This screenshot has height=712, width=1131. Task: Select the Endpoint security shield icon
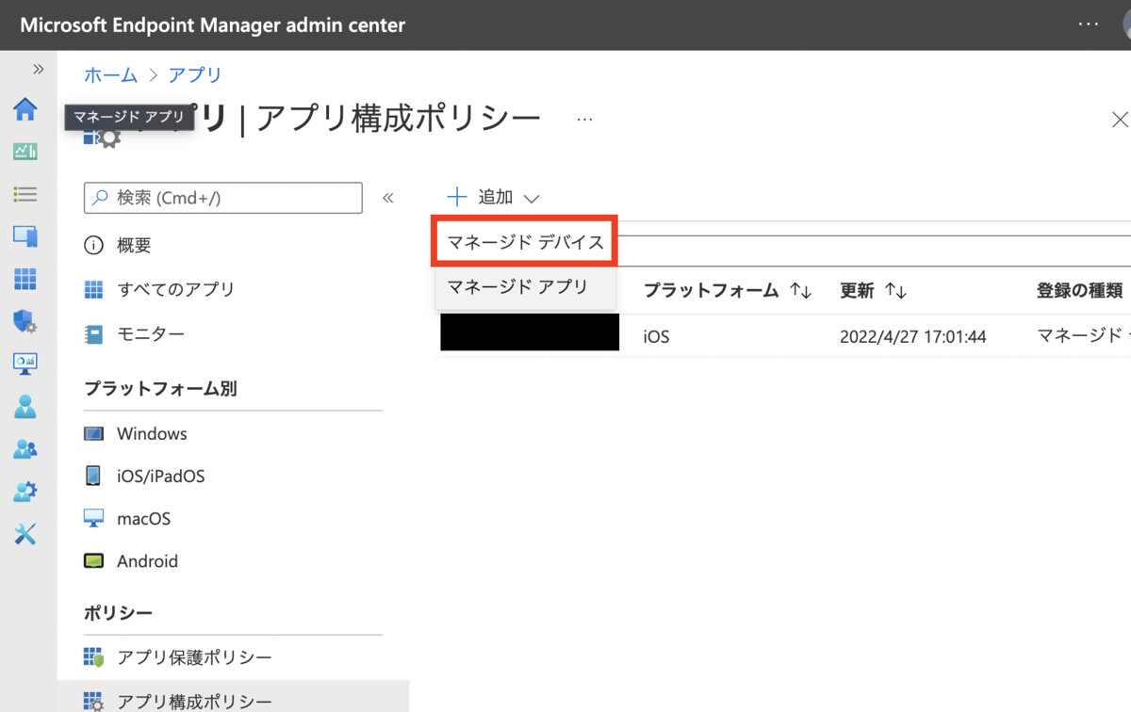pos(25,321)
